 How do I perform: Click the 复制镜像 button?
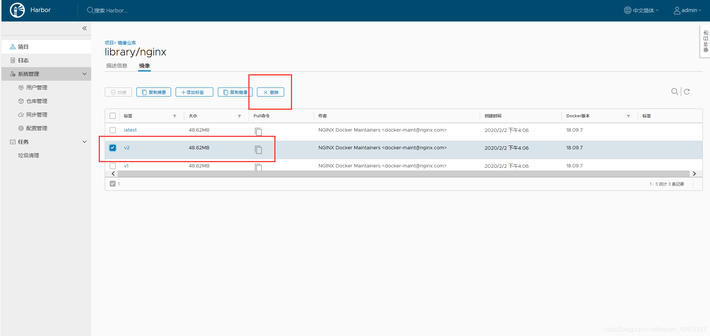[x=235, y=92]
